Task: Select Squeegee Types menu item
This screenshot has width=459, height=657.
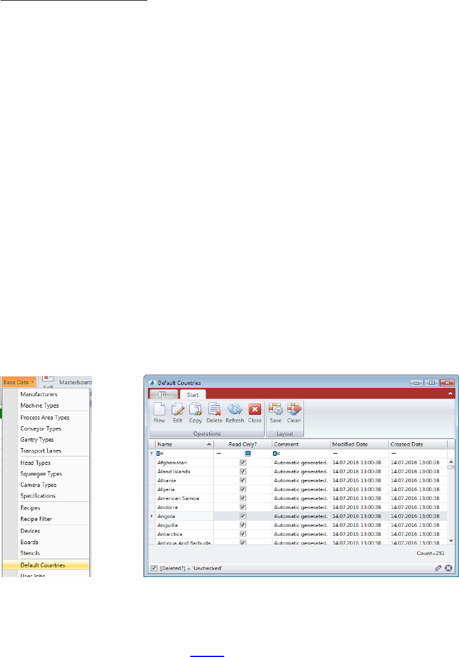Action: [x=41, y=474]
